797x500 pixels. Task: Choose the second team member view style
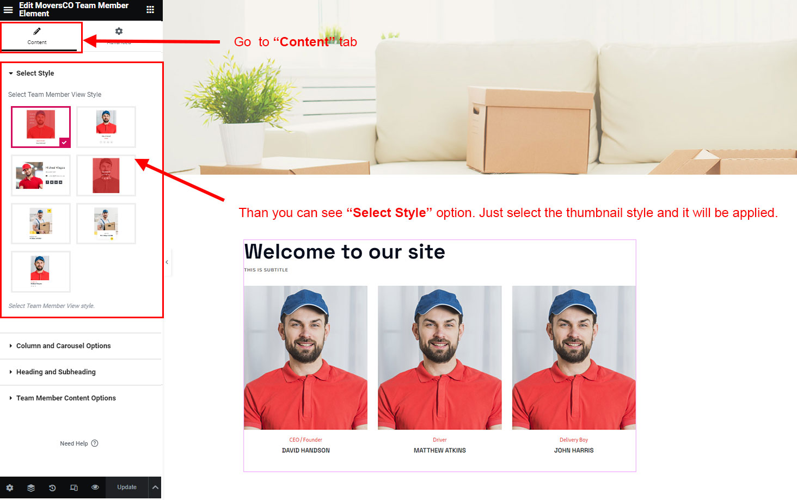click(106, 127)
